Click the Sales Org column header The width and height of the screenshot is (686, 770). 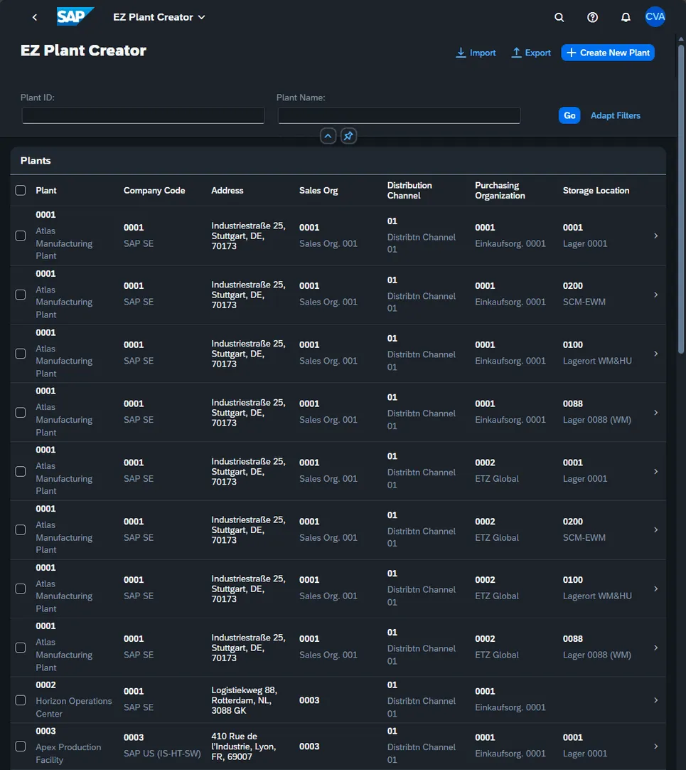coord(318,191)
